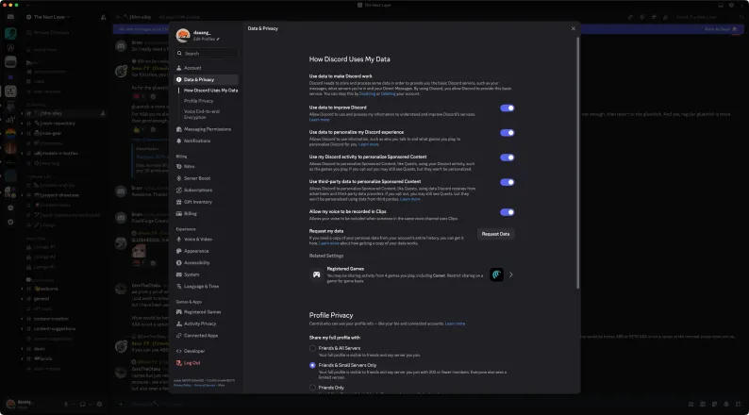This screenshot has width=749, height=415.
Task: Click Learn more under Request my data
Action: [328, 243]
